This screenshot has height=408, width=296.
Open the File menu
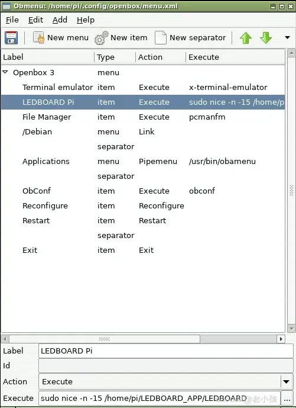[12, 20]
